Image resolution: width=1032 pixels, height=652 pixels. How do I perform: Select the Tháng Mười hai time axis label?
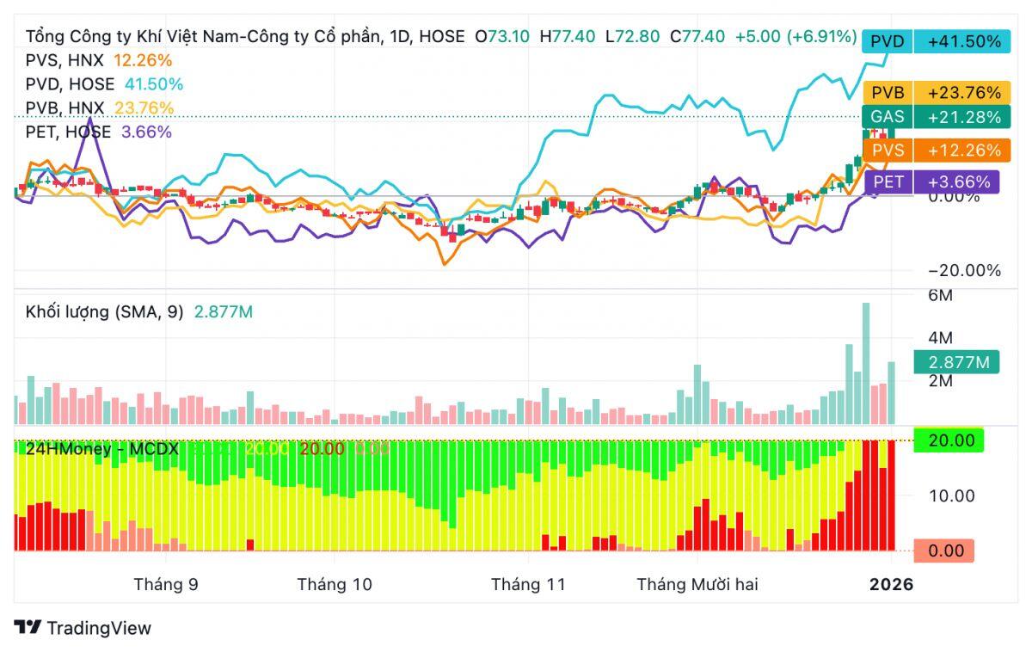pos(697,585)
